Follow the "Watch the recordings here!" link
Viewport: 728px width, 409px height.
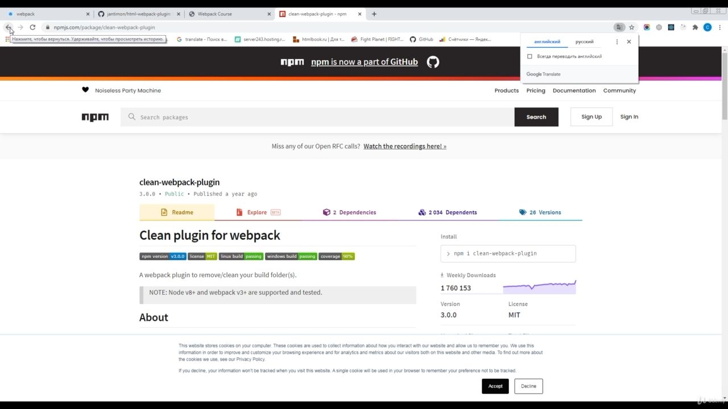[x=405, y=146]
